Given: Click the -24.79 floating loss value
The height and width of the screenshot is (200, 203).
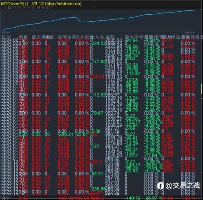Looking at the screenshot, I should (x=131, y=110).
